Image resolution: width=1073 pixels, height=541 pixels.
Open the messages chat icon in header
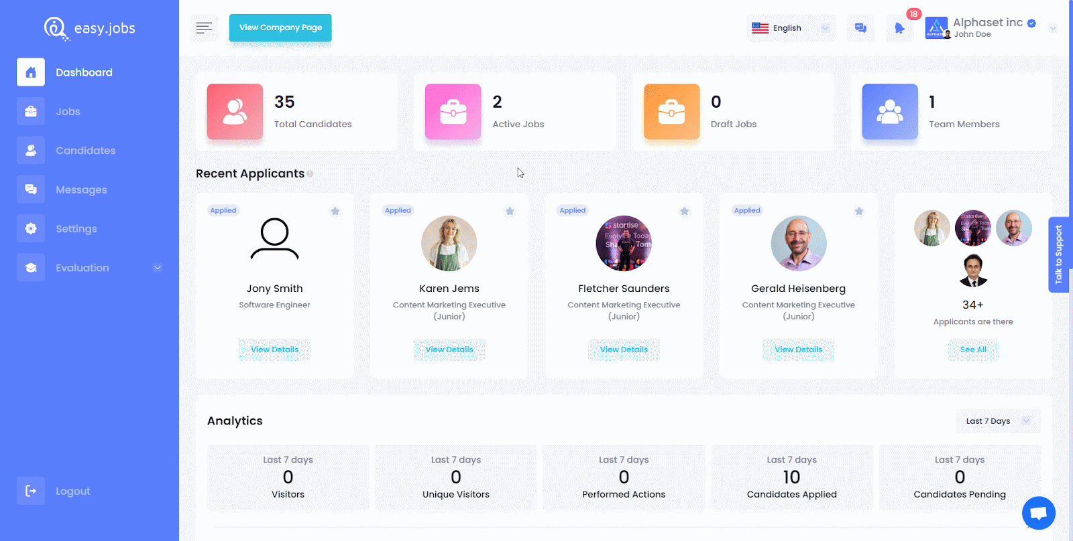[860, 28]
